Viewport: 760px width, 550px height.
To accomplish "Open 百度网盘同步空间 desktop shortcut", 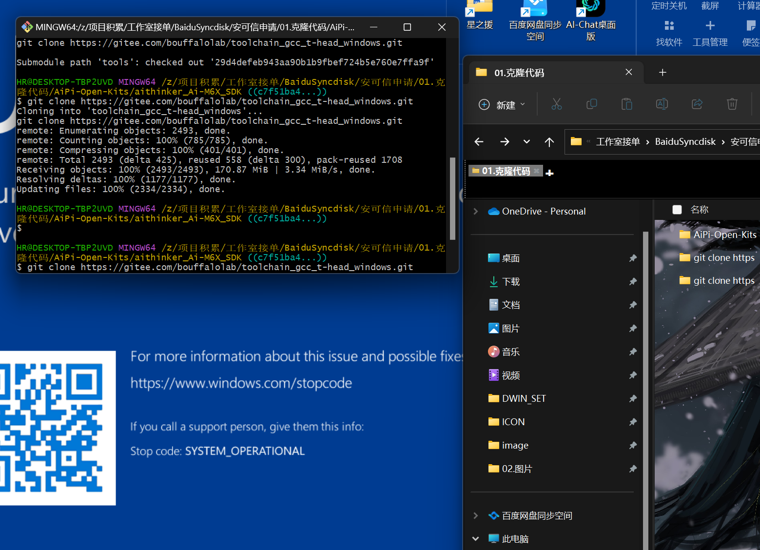I will 535,20.
